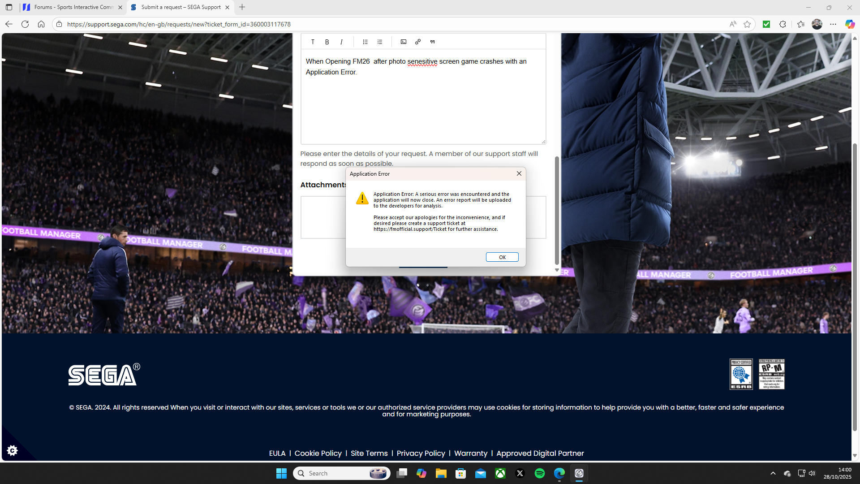The height and width of the screenshot is (484, 860).
Task: Go back to the previous page
Action: point(9,24)
